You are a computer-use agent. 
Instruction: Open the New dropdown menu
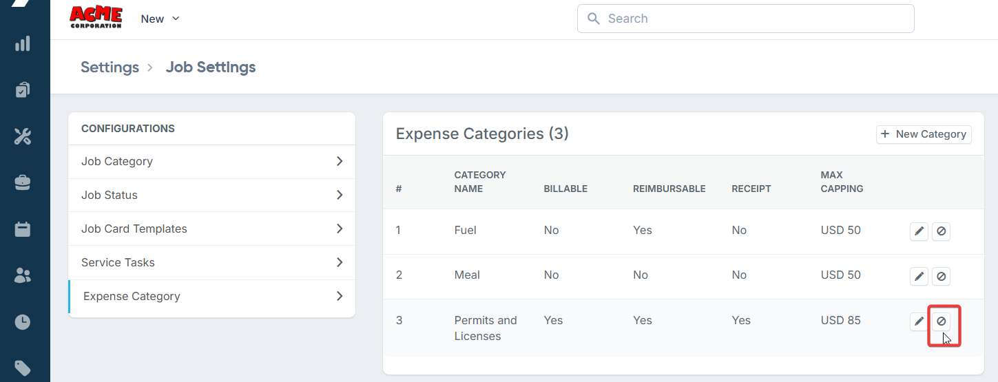point(160,19)
